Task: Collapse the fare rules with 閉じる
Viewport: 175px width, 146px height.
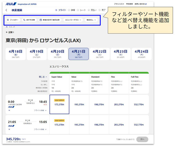Action: (43, 77)
